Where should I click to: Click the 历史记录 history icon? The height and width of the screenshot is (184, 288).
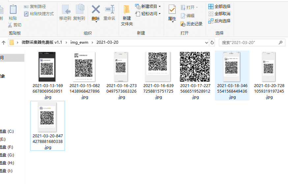[183, 24]
